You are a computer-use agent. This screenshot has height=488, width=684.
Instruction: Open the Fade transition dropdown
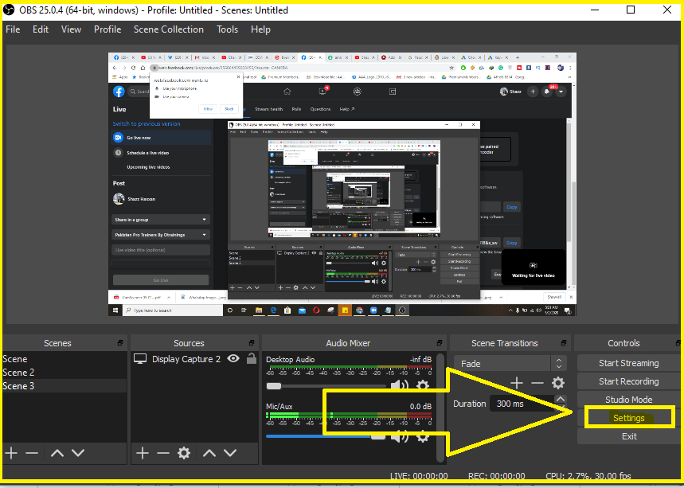coord(510,363)
